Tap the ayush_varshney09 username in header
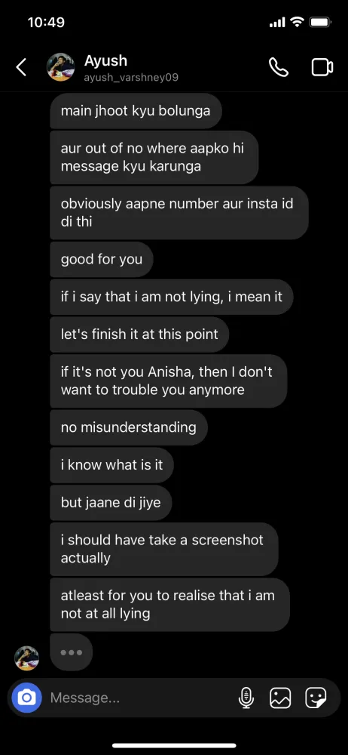 tap(131, 78)
